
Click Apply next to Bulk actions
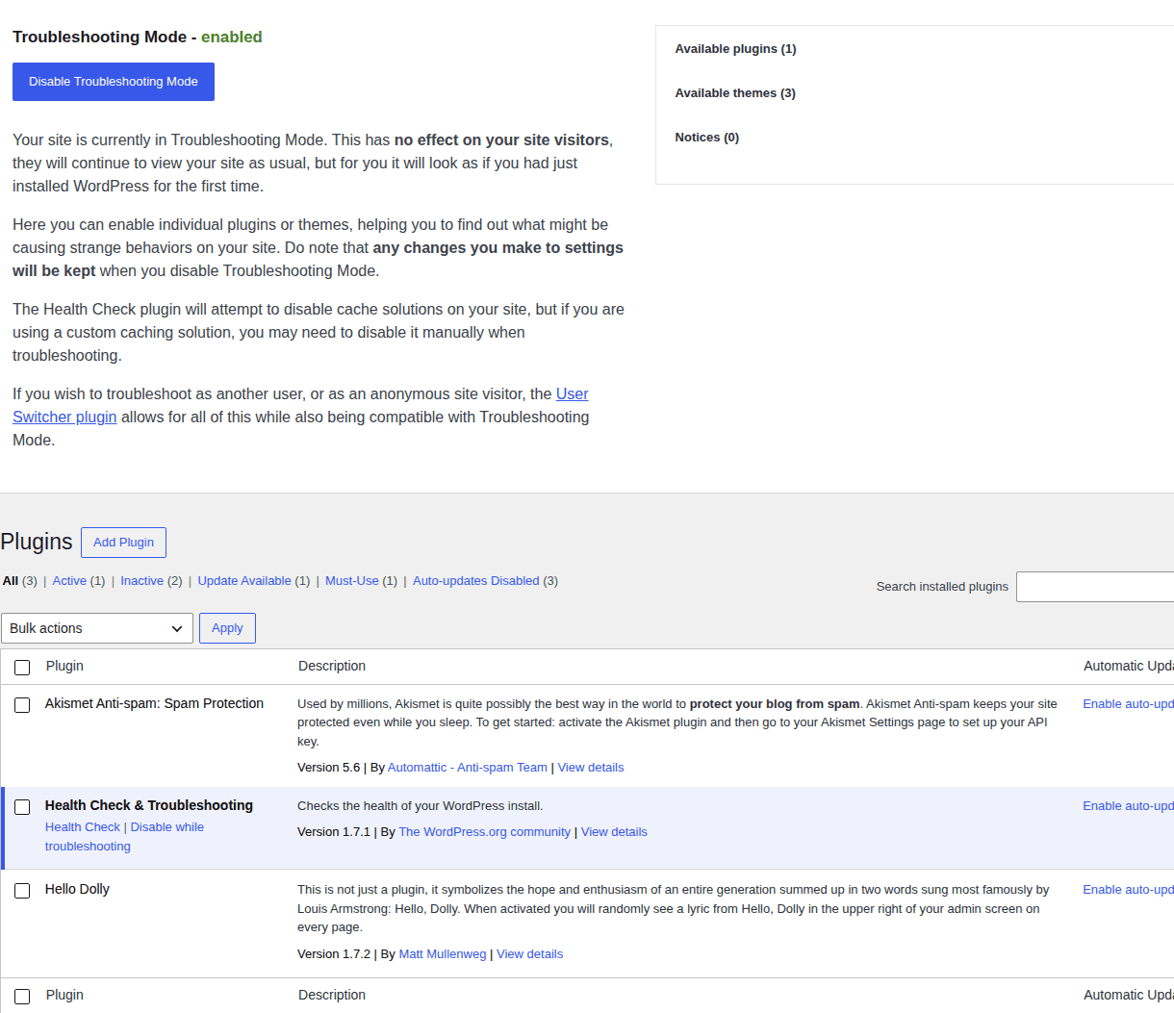pyautogui.click(x=227, y=628)
